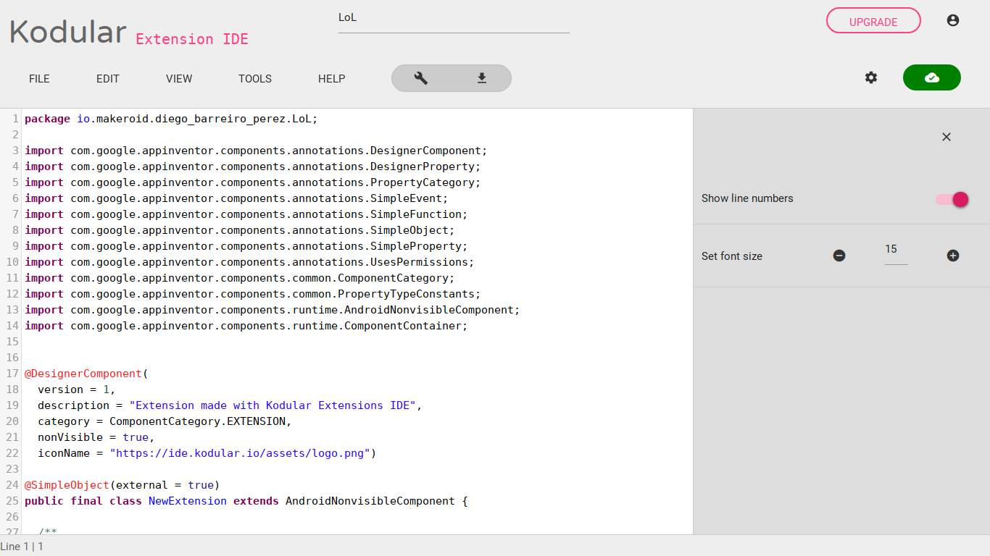Screen dimensions: 990x556
Task: Open settings gear icon
Action: coord(871,77)
